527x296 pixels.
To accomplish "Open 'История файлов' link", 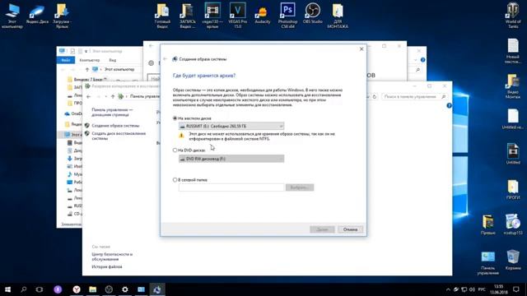I will 107,266.
